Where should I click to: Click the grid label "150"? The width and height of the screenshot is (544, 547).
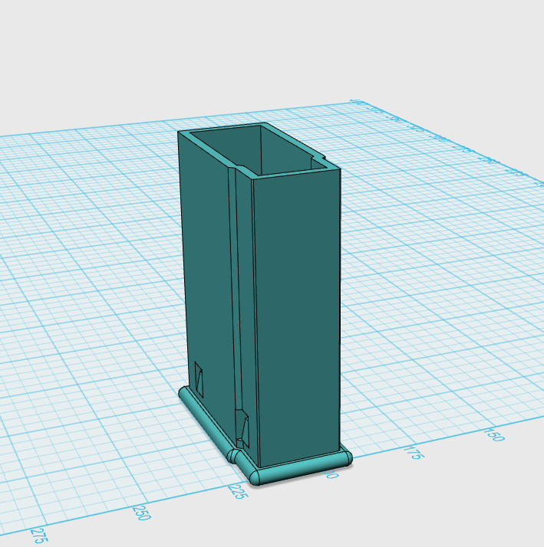[x=494, y=434]
